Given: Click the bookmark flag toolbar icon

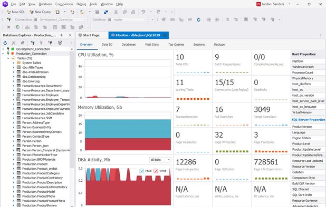Looking at the screenshot, I should (246, 19).
